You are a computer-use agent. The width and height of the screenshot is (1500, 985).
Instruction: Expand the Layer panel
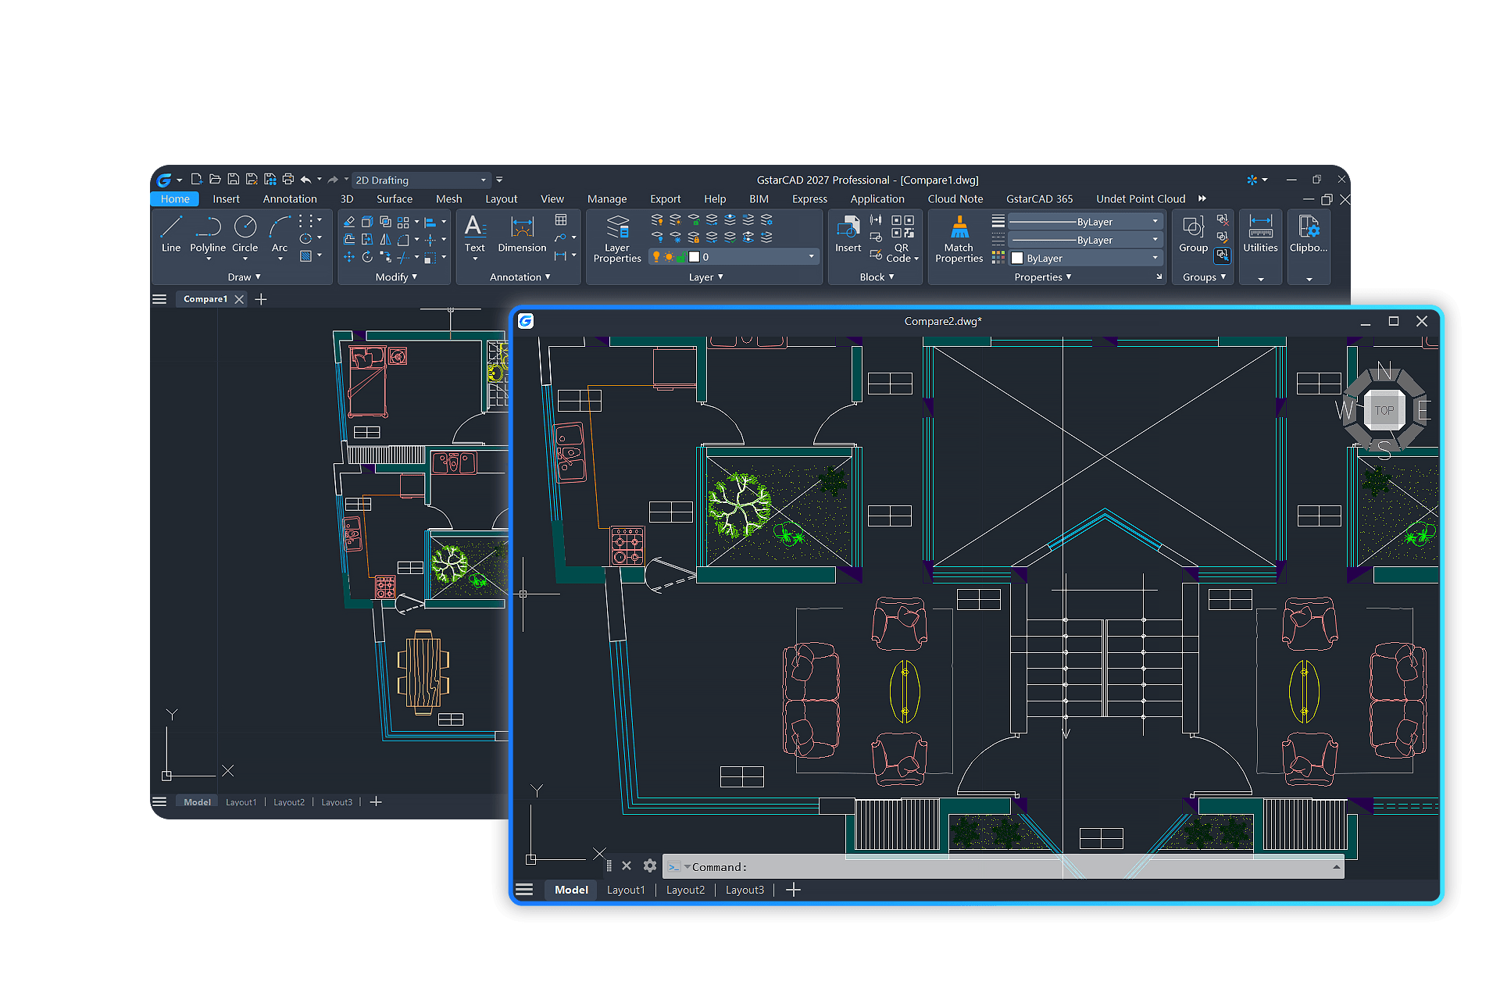coord(705,277)
